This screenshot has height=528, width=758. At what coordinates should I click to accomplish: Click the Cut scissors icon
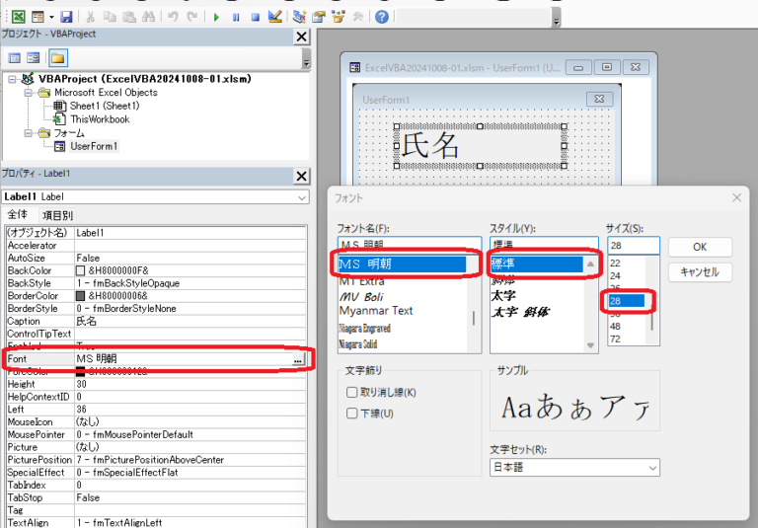coord(91,17)
